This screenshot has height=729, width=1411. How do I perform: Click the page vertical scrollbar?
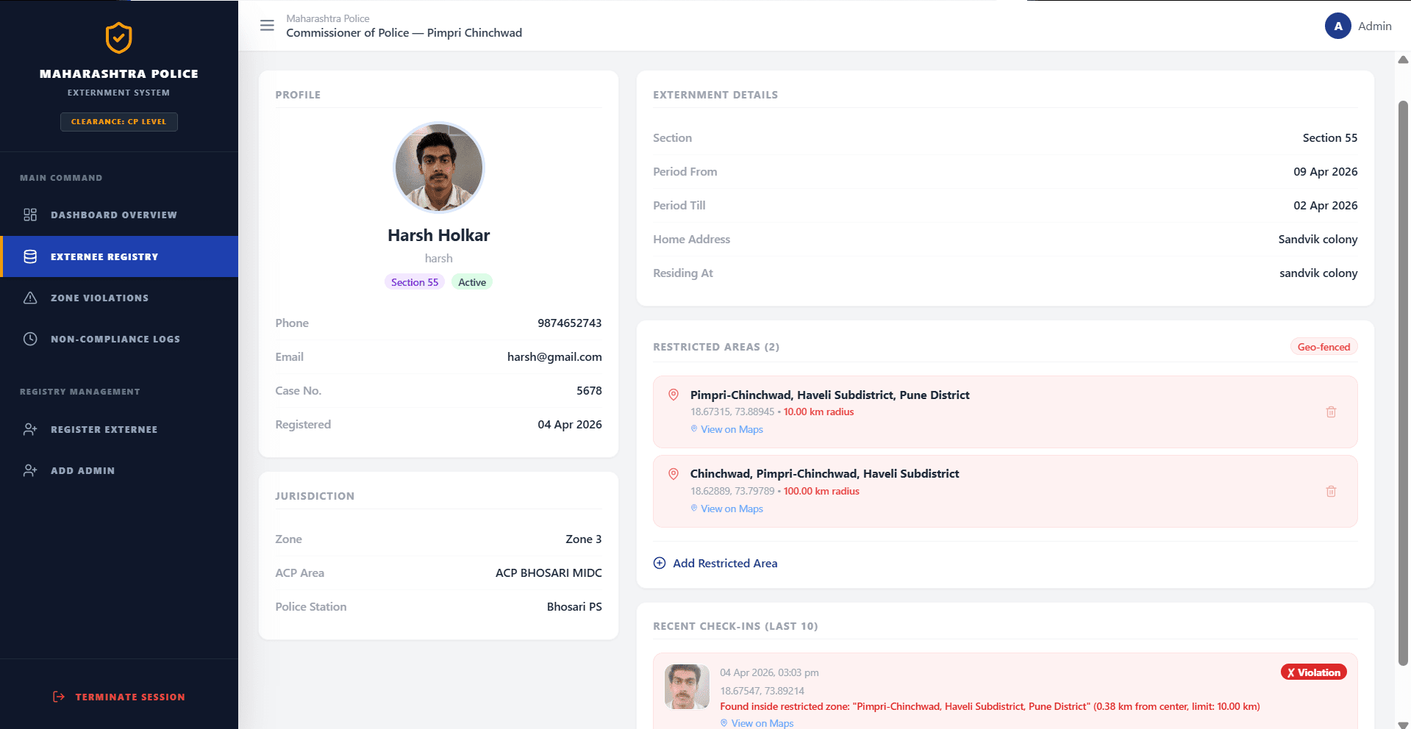pyautogui.click(x=1403, y=382)
